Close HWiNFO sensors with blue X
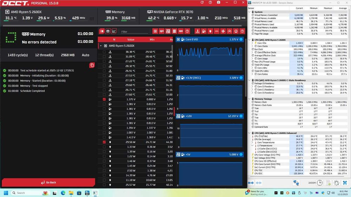The image size is (351, 197). pos(345,183)
